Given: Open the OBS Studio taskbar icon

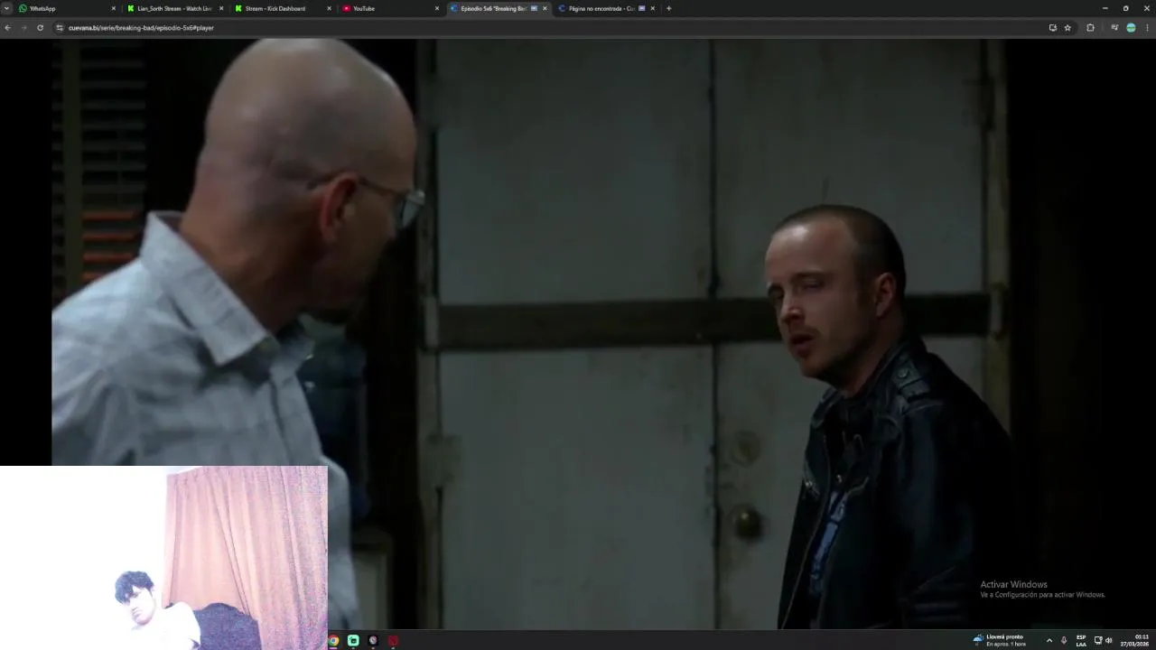Looking at the screenshot, I should (373, 641).
